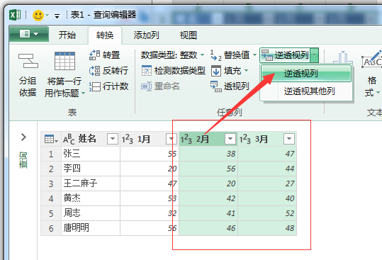Click the 检测数据类型 button

(x=174, y=71)
